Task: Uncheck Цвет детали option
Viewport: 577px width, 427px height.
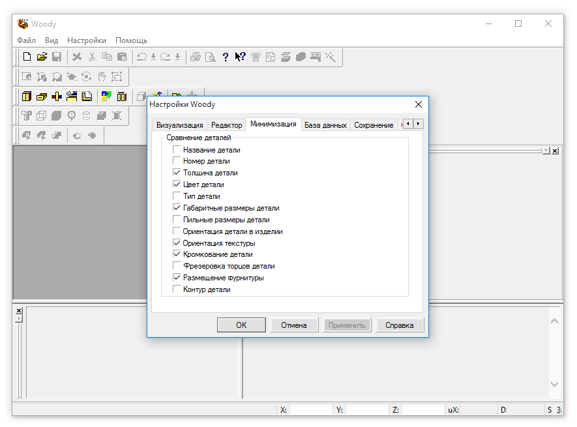Action: [x=177, y=184]
